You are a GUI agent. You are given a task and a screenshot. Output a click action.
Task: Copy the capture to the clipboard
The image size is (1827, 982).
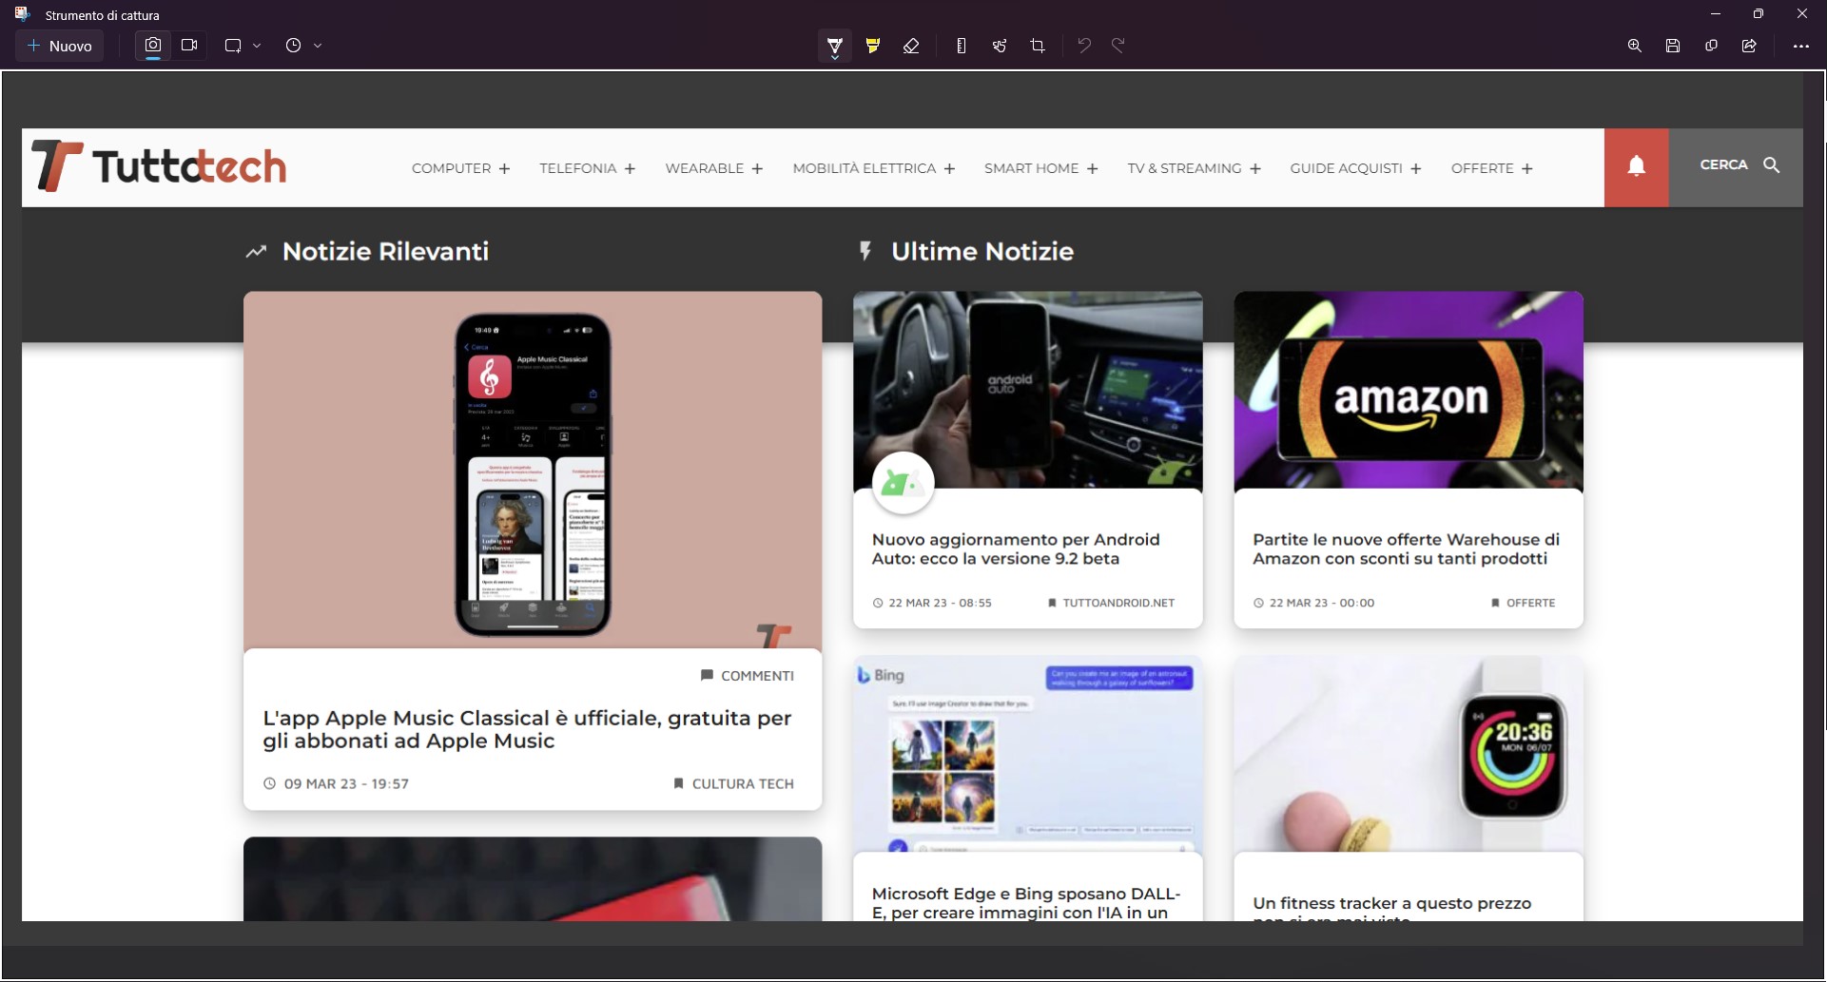point(1710,46)
